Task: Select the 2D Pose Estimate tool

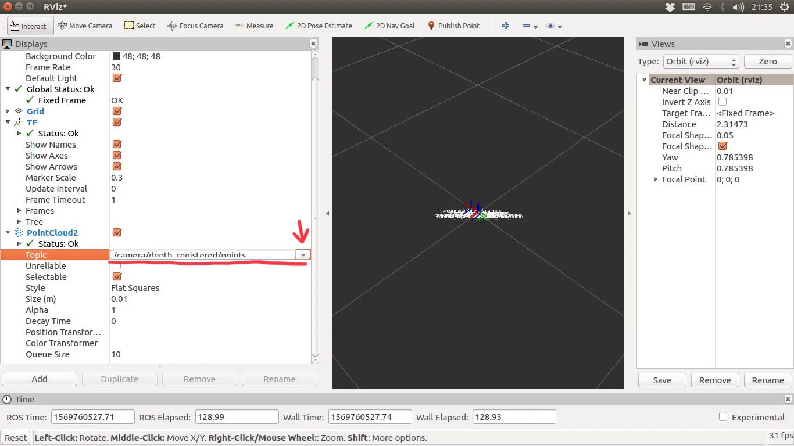Action: tap(319, 26)
